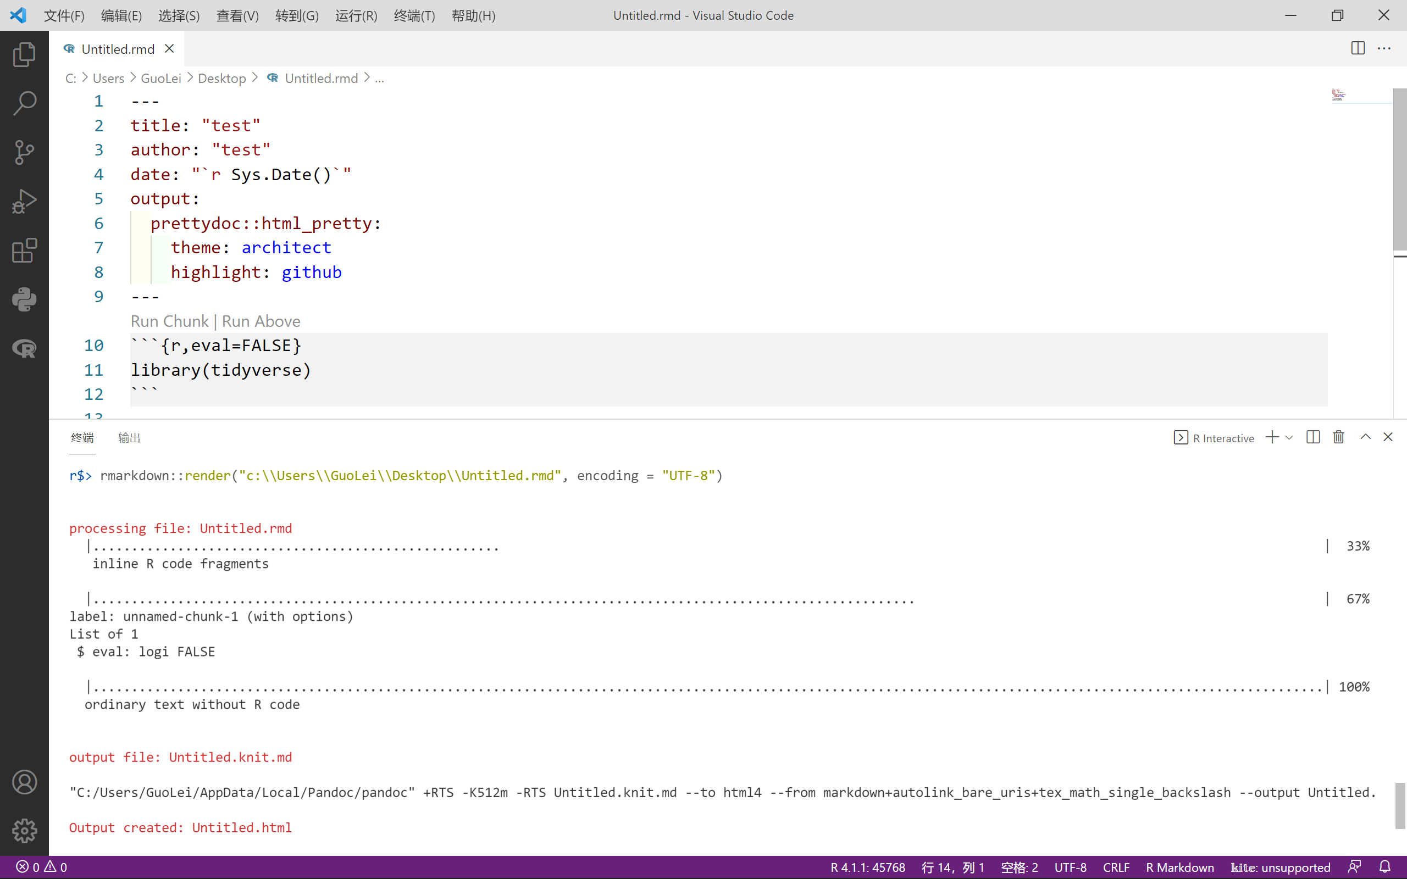Click the errors and warnings status indicator
Image resolution: width=1407 pixels, height=879 pixels.
pyautogui.click(x=41, y=867)
